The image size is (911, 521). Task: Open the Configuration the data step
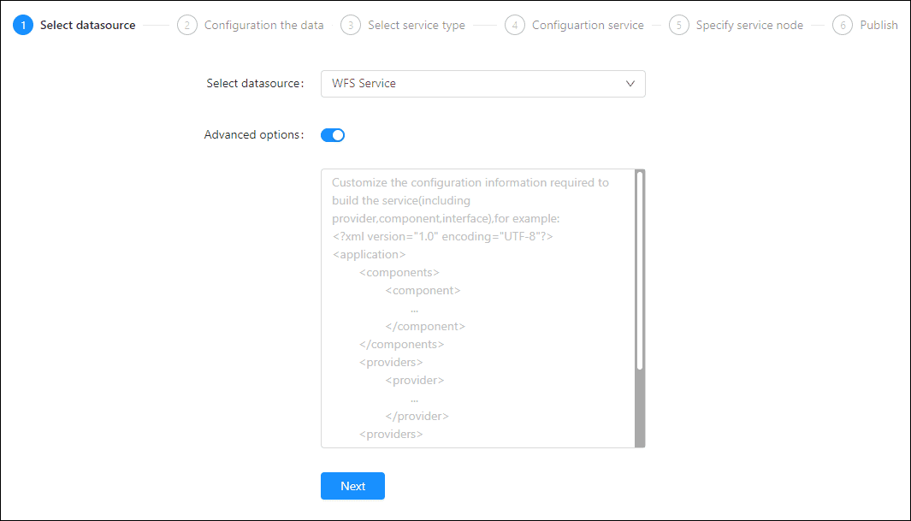[x=263, y=25]
